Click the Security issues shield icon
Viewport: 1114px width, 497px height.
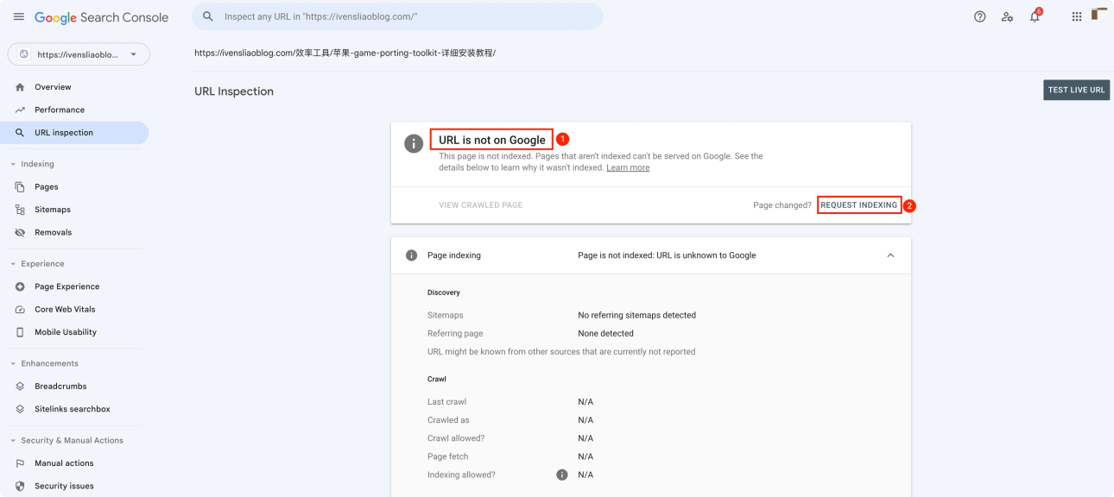tap(20, 486)
